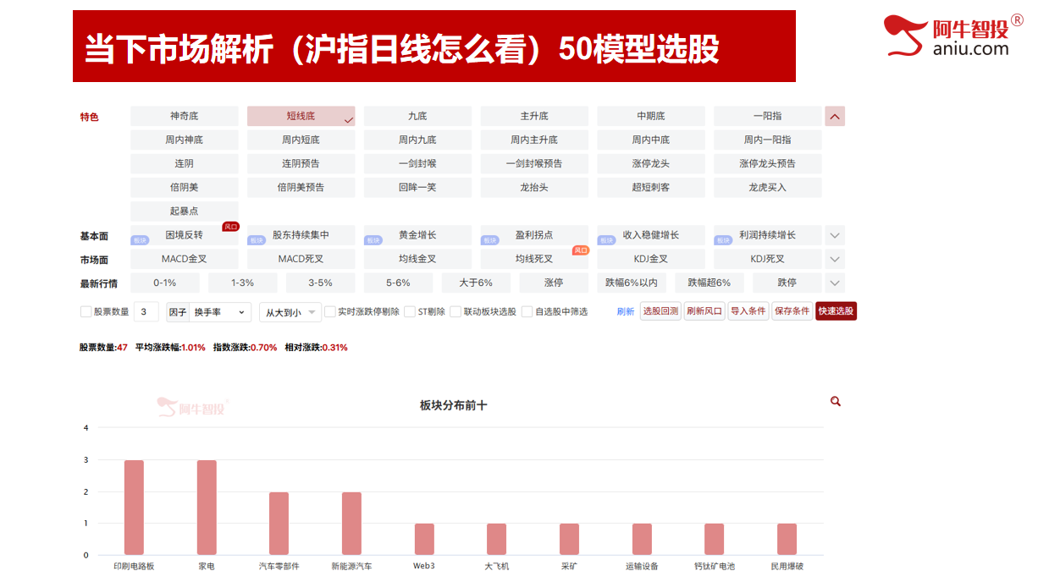Select the 跌幅超6% filter
Viewport: 1038px width, 582px height.
coord(709,283)
